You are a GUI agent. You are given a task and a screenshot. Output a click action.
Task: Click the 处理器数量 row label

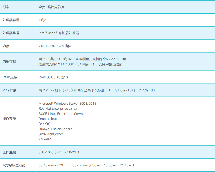tap(11, 20)
